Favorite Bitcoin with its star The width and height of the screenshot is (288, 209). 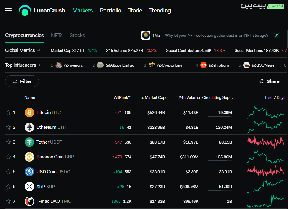click(8, 112)
